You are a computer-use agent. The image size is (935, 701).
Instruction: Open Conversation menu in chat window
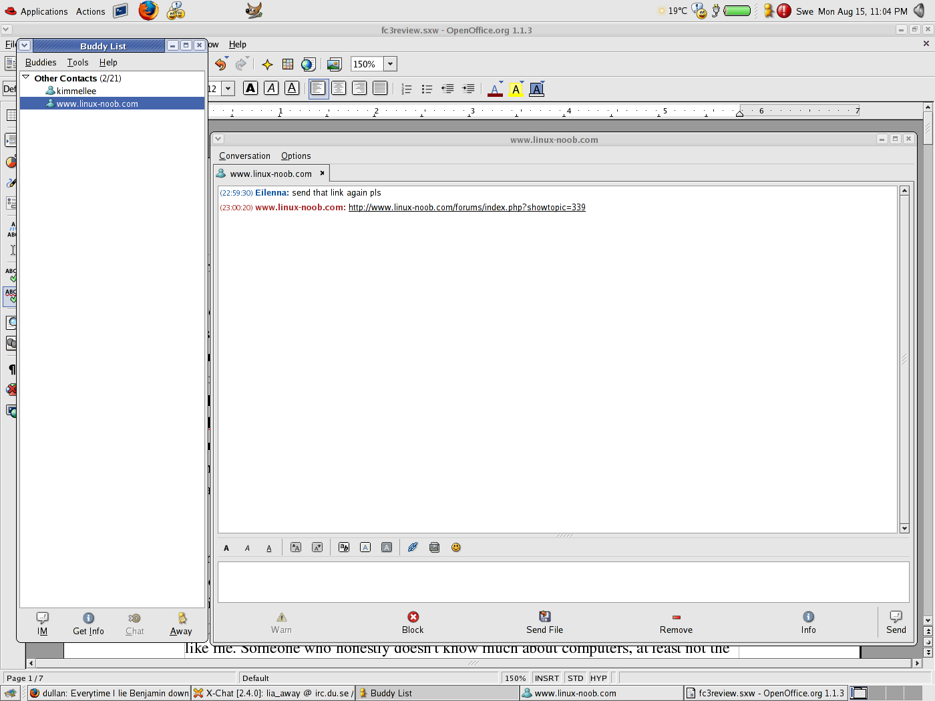pos(244,156)
